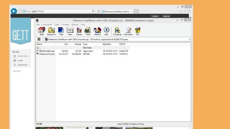Click the WinRAR title bar app icon

click(x=37, y=20)
